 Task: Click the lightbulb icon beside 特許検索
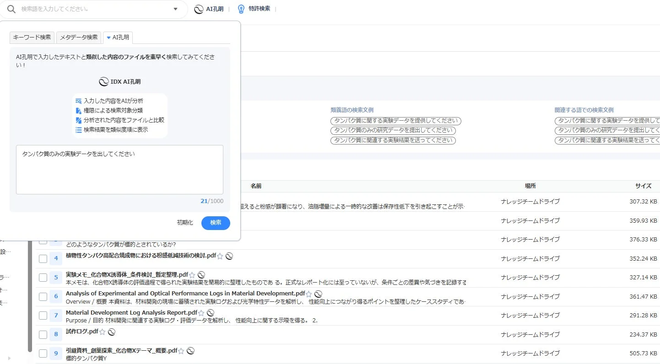(x=240, y=8)
